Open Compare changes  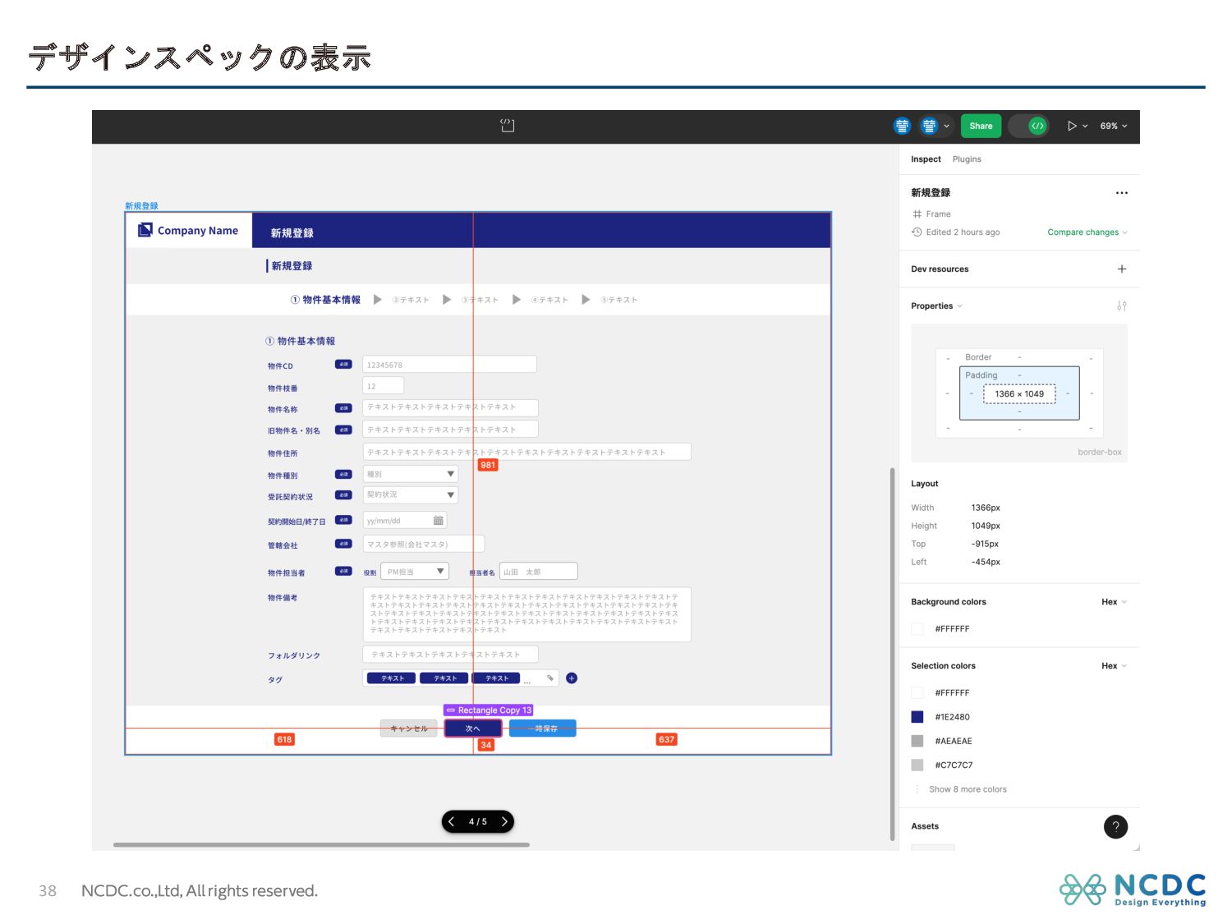tap(1083, 232)
